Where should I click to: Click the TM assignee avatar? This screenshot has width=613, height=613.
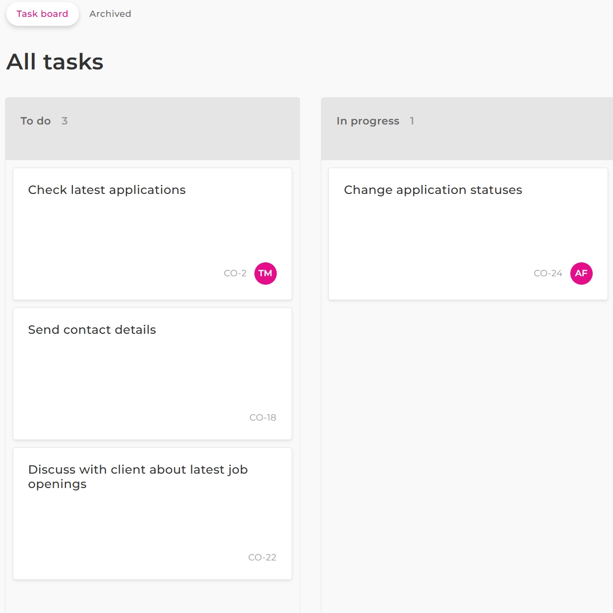pos(265,273)
